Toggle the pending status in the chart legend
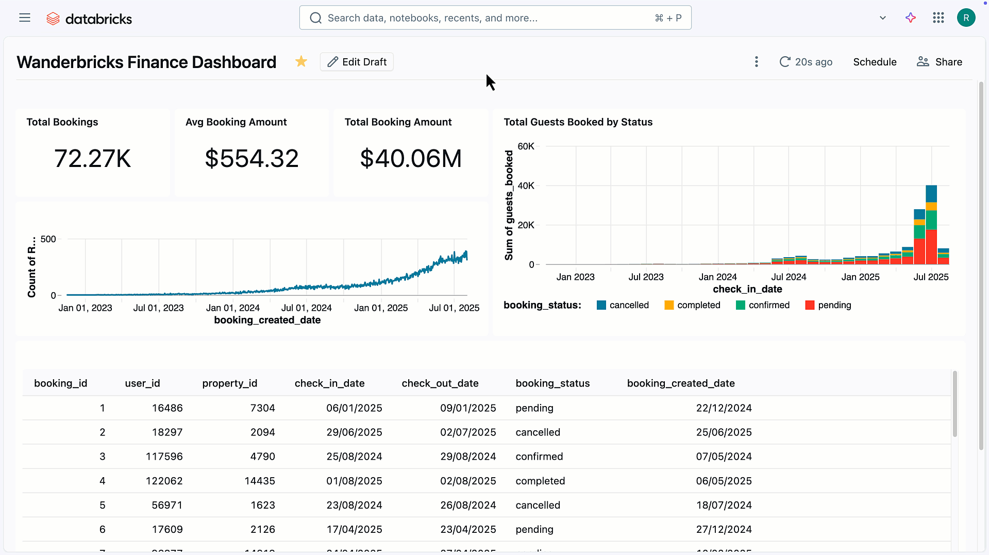 828,305
